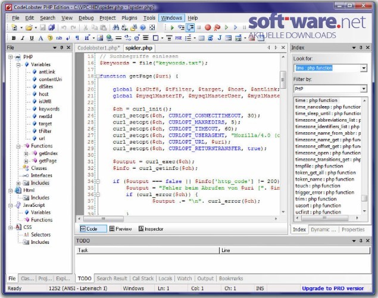This screenshot has width=378, height=298.
Task: Collapse the PHP Variables tree node
Action: (x=18, y=65)
